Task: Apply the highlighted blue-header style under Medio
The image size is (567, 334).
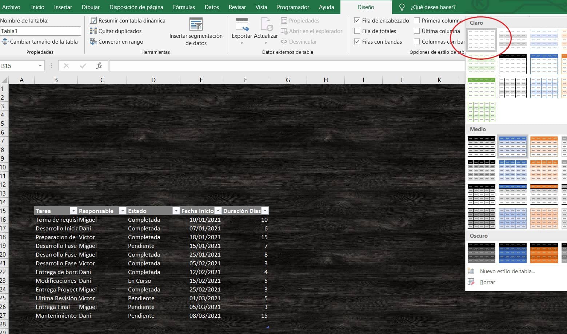Action: click(513, 146)
